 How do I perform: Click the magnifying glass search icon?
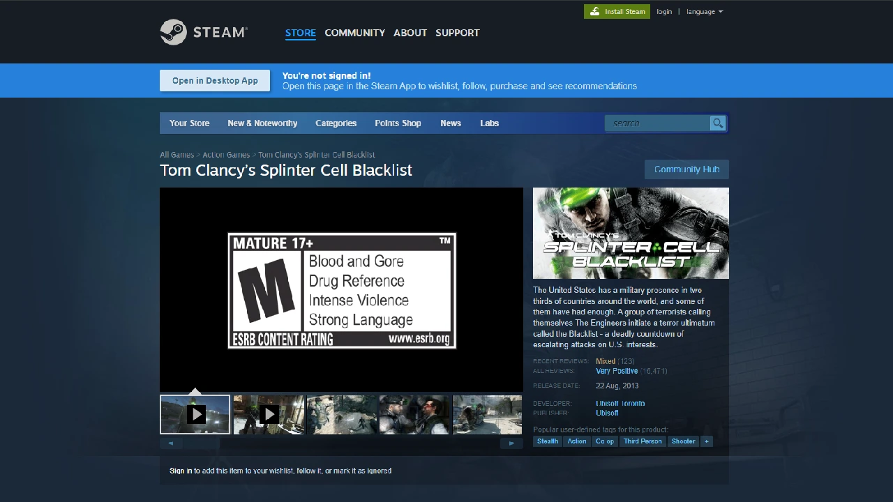click(x=718, y=123)
